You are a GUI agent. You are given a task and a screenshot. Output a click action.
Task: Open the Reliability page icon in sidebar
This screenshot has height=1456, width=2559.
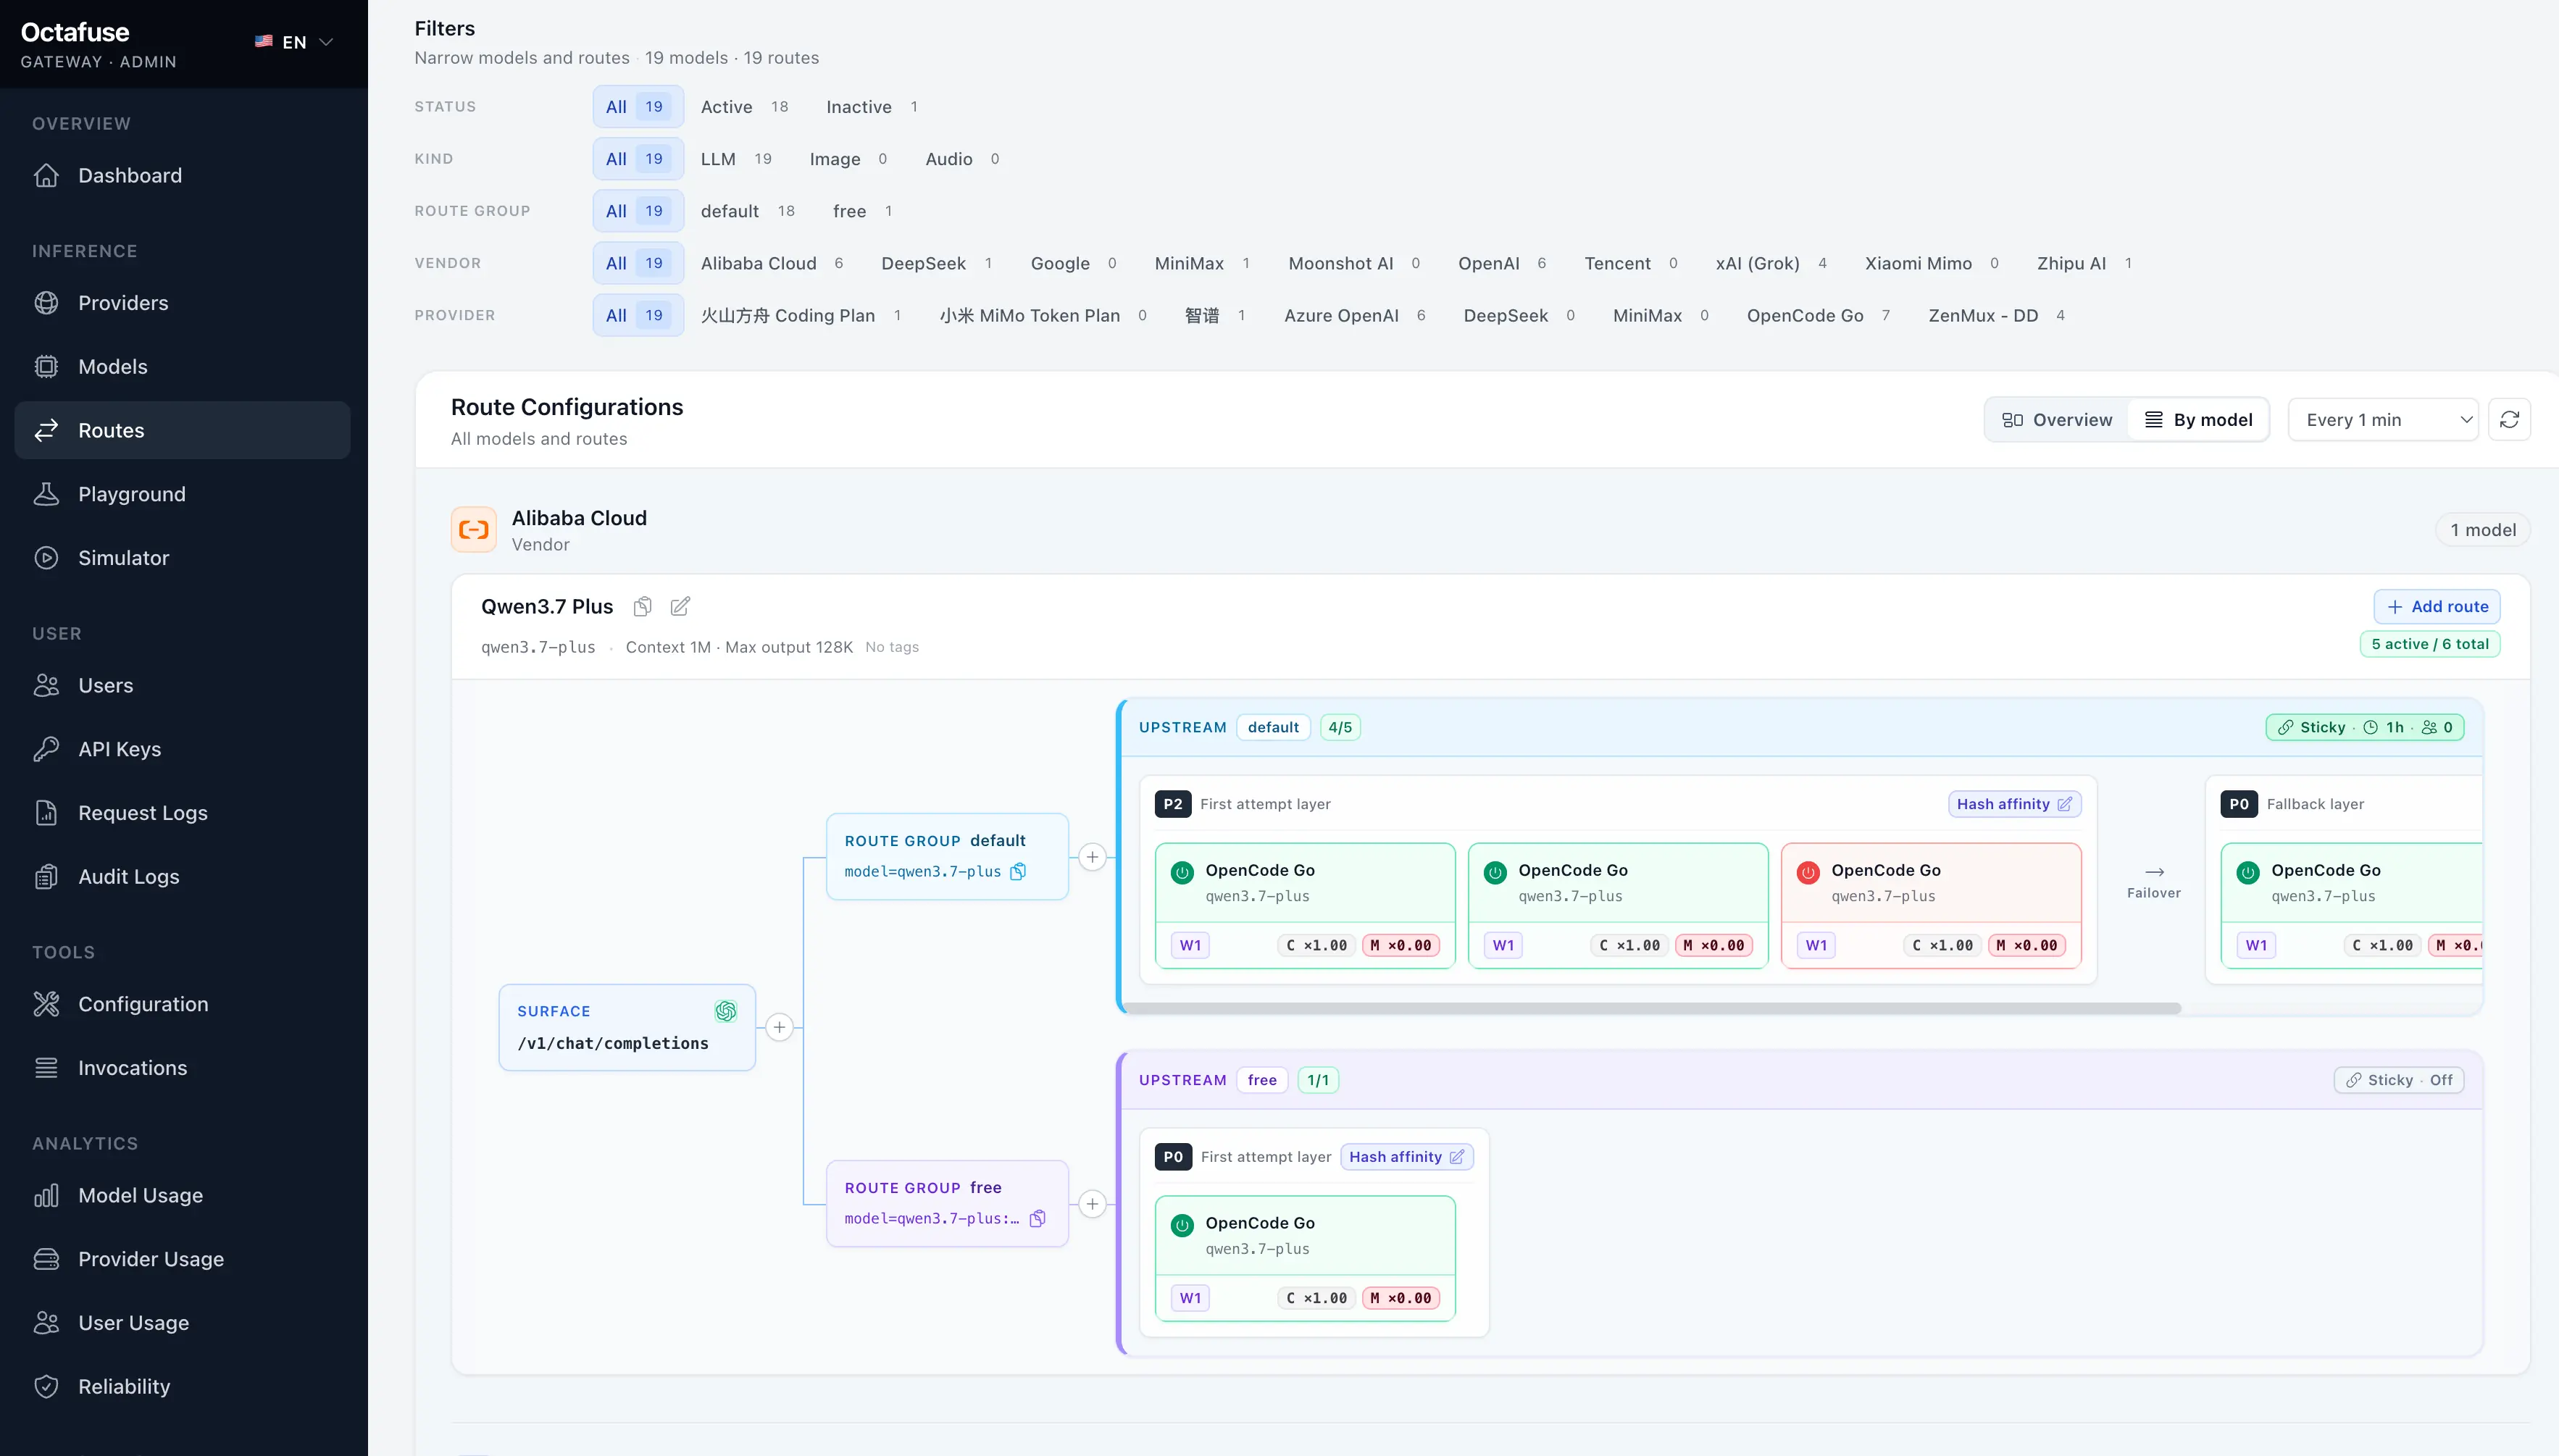pyautogui.click(x=46, y=1386)
